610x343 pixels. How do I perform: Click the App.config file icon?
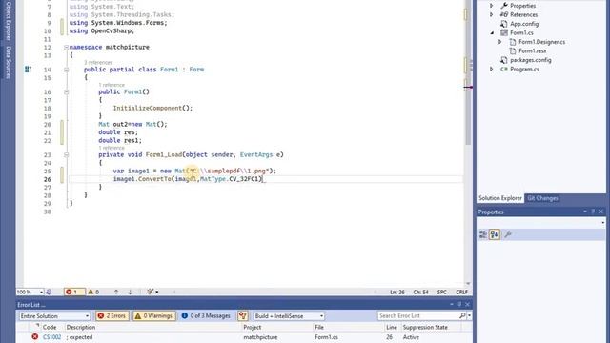click(x=504, y=24)
